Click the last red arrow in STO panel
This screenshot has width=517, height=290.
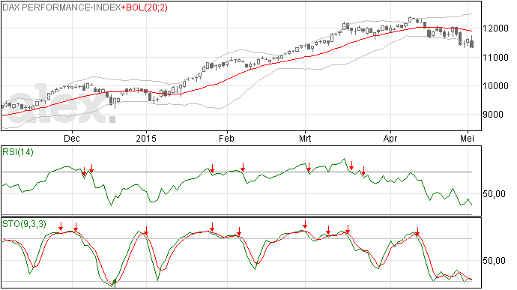point(417,231)
